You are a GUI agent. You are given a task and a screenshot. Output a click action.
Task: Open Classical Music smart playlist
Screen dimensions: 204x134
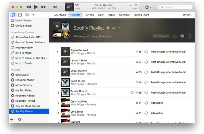pos(29,80)
